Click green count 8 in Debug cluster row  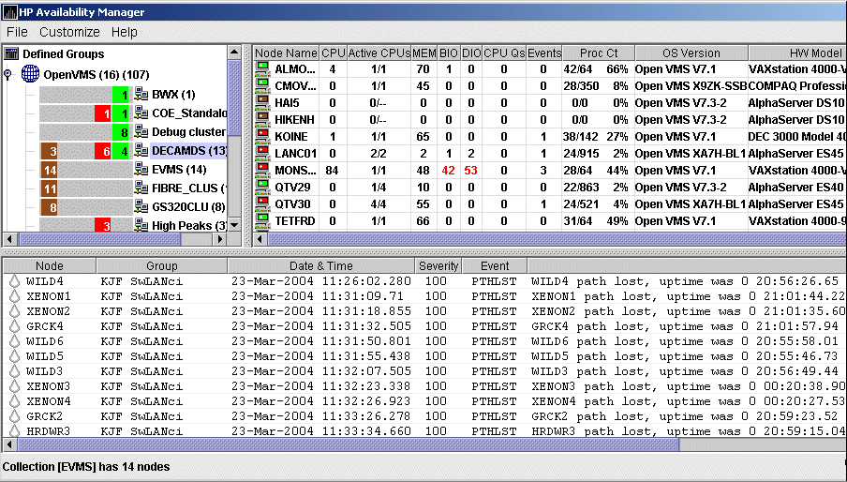click(121, 132)
